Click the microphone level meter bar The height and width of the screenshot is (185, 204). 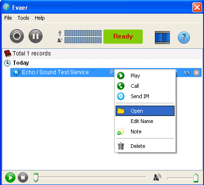click(83, 33)
